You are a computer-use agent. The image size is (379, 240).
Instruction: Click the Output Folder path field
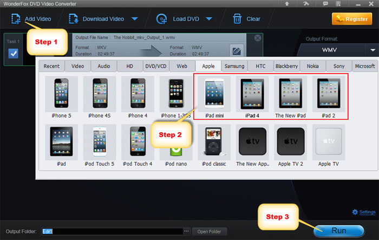113,231
